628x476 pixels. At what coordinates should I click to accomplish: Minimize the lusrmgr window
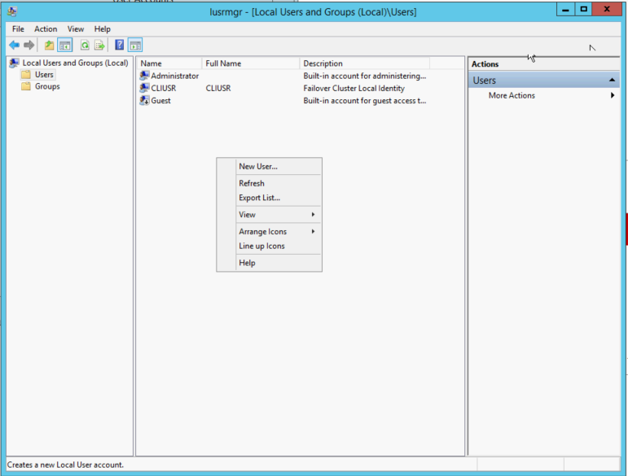click(565, 9)
